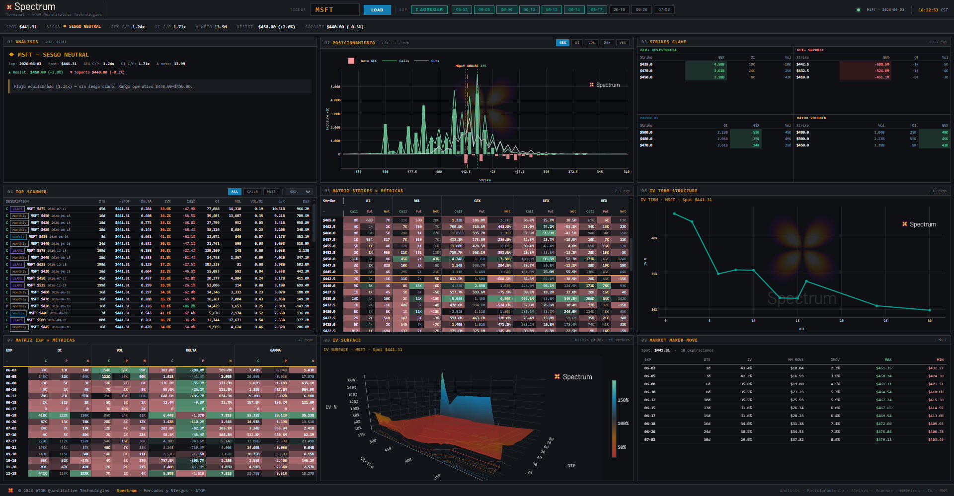Switch Posicionamiento chart to OI tab

[x=577, y=43]
